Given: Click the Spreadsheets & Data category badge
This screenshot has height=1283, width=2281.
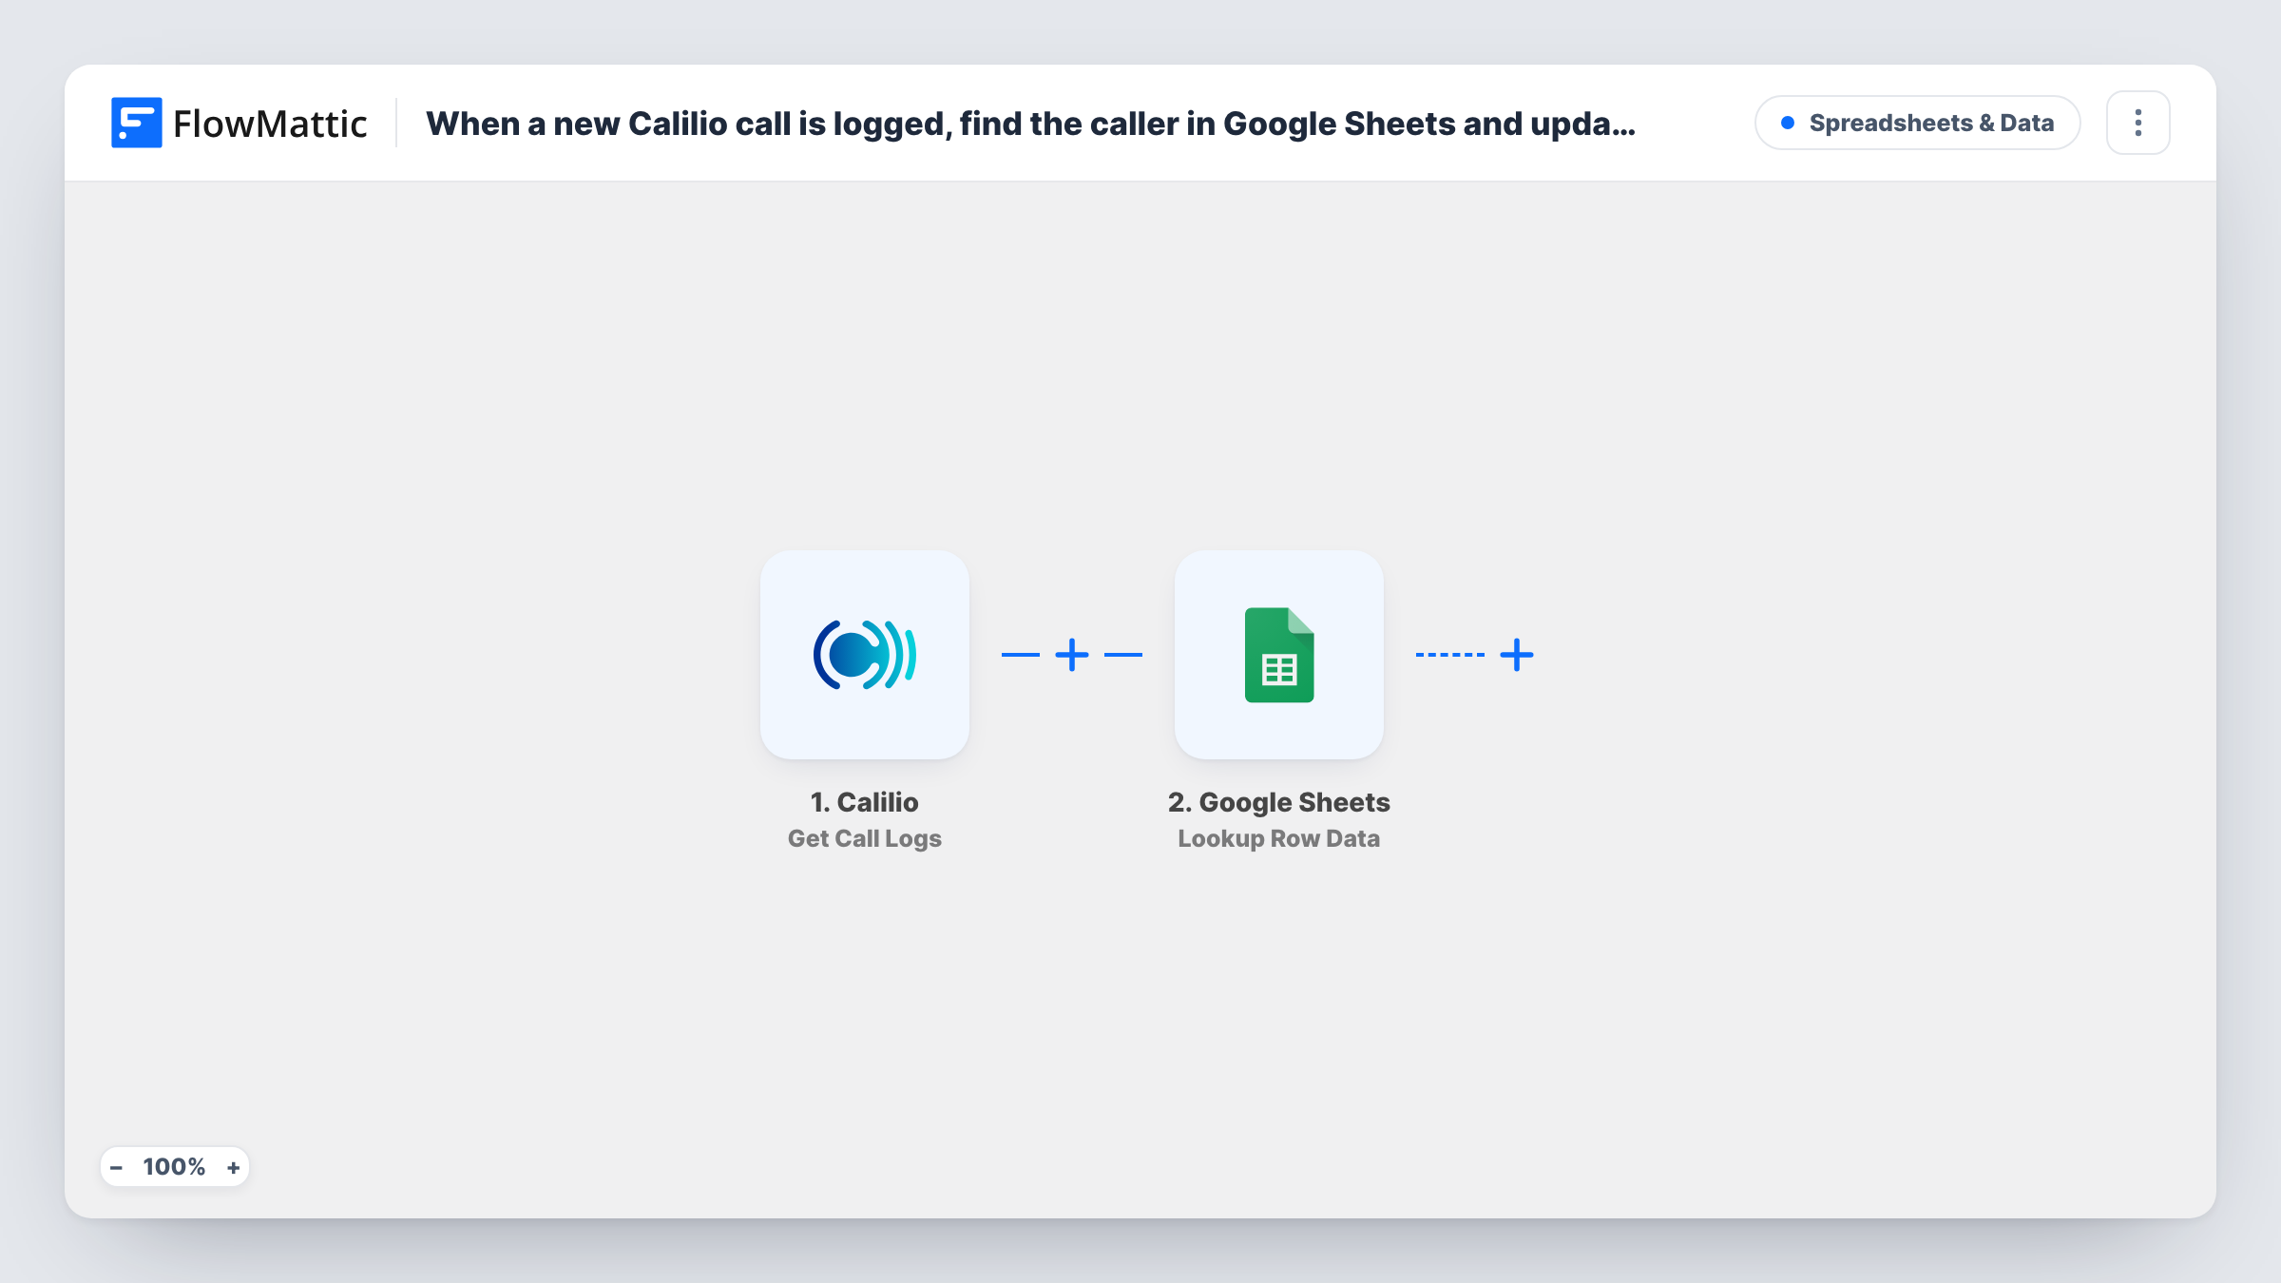Looking at the screenshot, I should click(1918, 123).
